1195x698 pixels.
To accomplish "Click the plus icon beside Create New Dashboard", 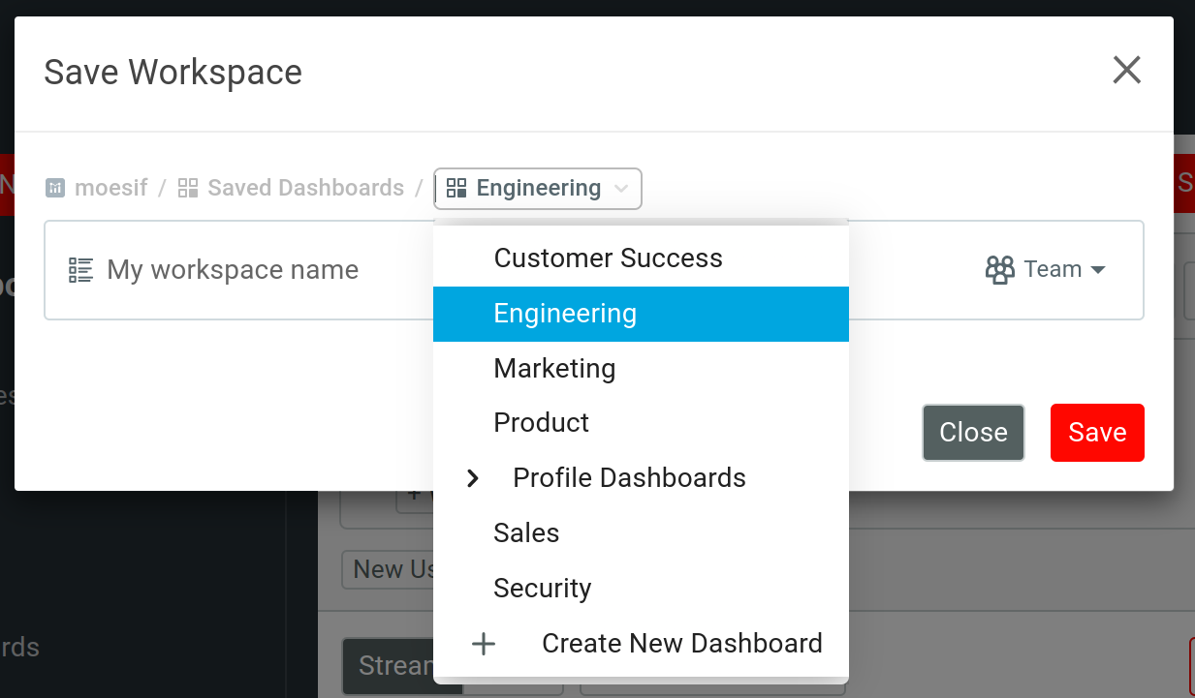I will point(483,643).
